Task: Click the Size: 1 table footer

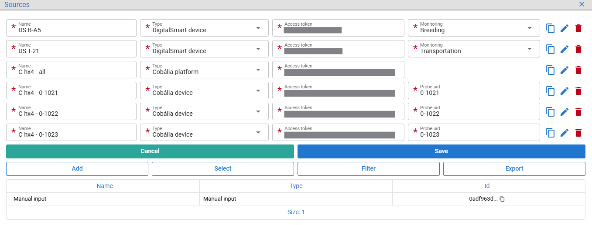Action: [x=296, y=212]
